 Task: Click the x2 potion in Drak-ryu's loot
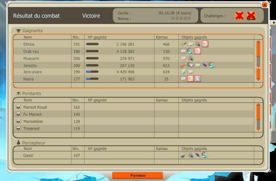coord(190,51)
